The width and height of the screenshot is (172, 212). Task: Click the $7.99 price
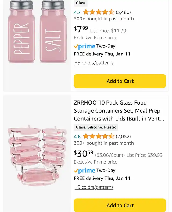click(81, 29)
